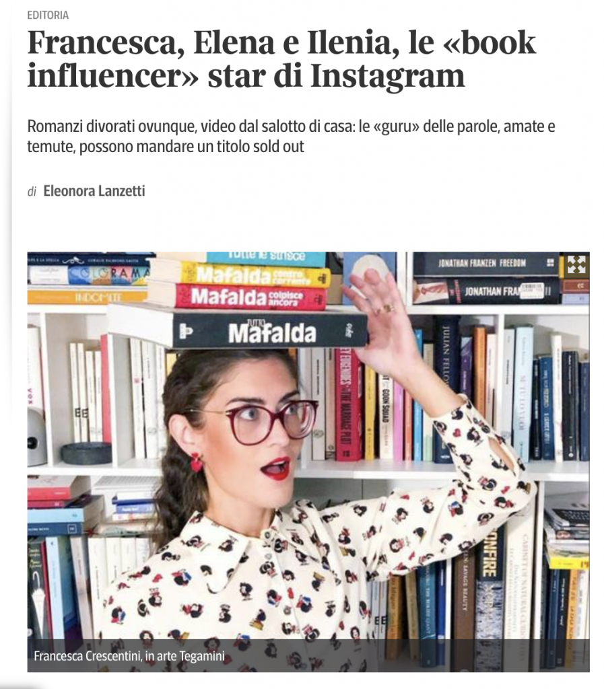Screen dimensions: 604x689
Task: Click the red 'The Marriage Plot' book spine
Action: pyautogui.click(x=347, y=404)
